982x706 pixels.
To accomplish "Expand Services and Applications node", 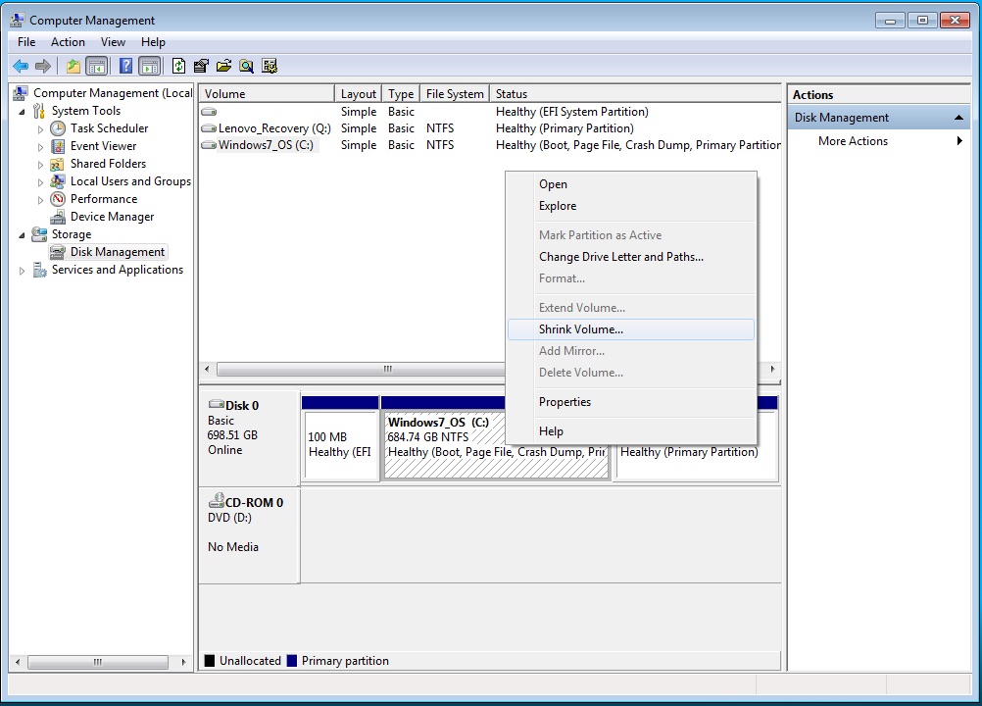I will [x=22, y=270].
